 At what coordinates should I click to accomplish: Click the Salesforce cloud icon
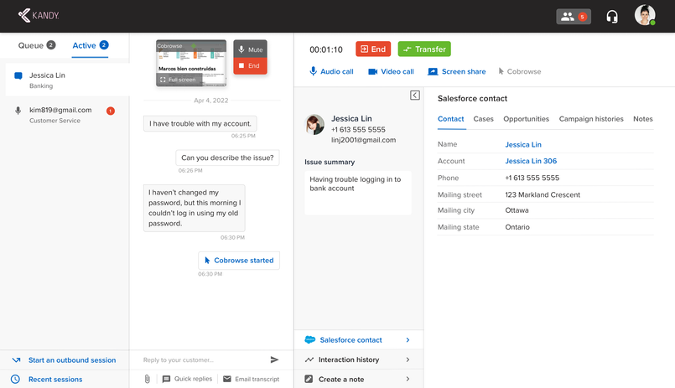point(310,340)
